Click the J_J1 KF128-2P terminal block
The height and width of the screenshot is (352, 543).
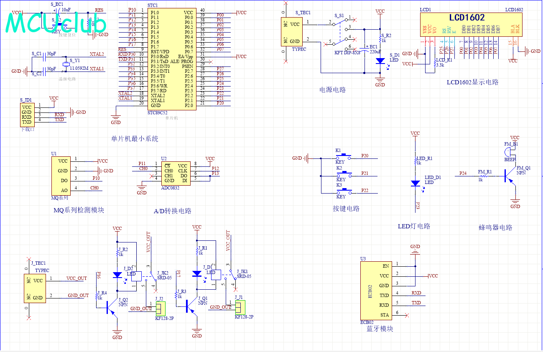point(239,308)
